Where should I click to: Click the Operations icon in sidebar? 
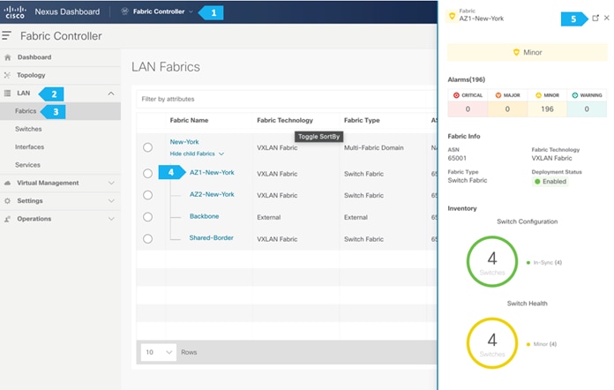7,219
